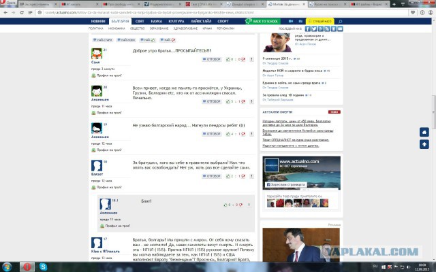Open the ЛАЙФСТАЙЛ site menu item
Screen dimensions: 436x272
click(201, 21)
